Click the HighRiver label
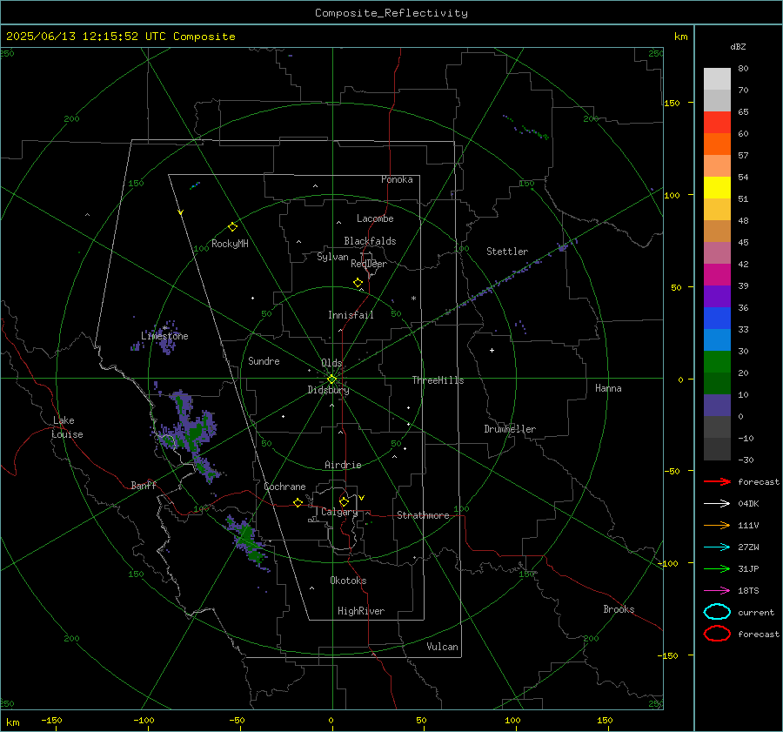783x732 pixels. (361, 611)
